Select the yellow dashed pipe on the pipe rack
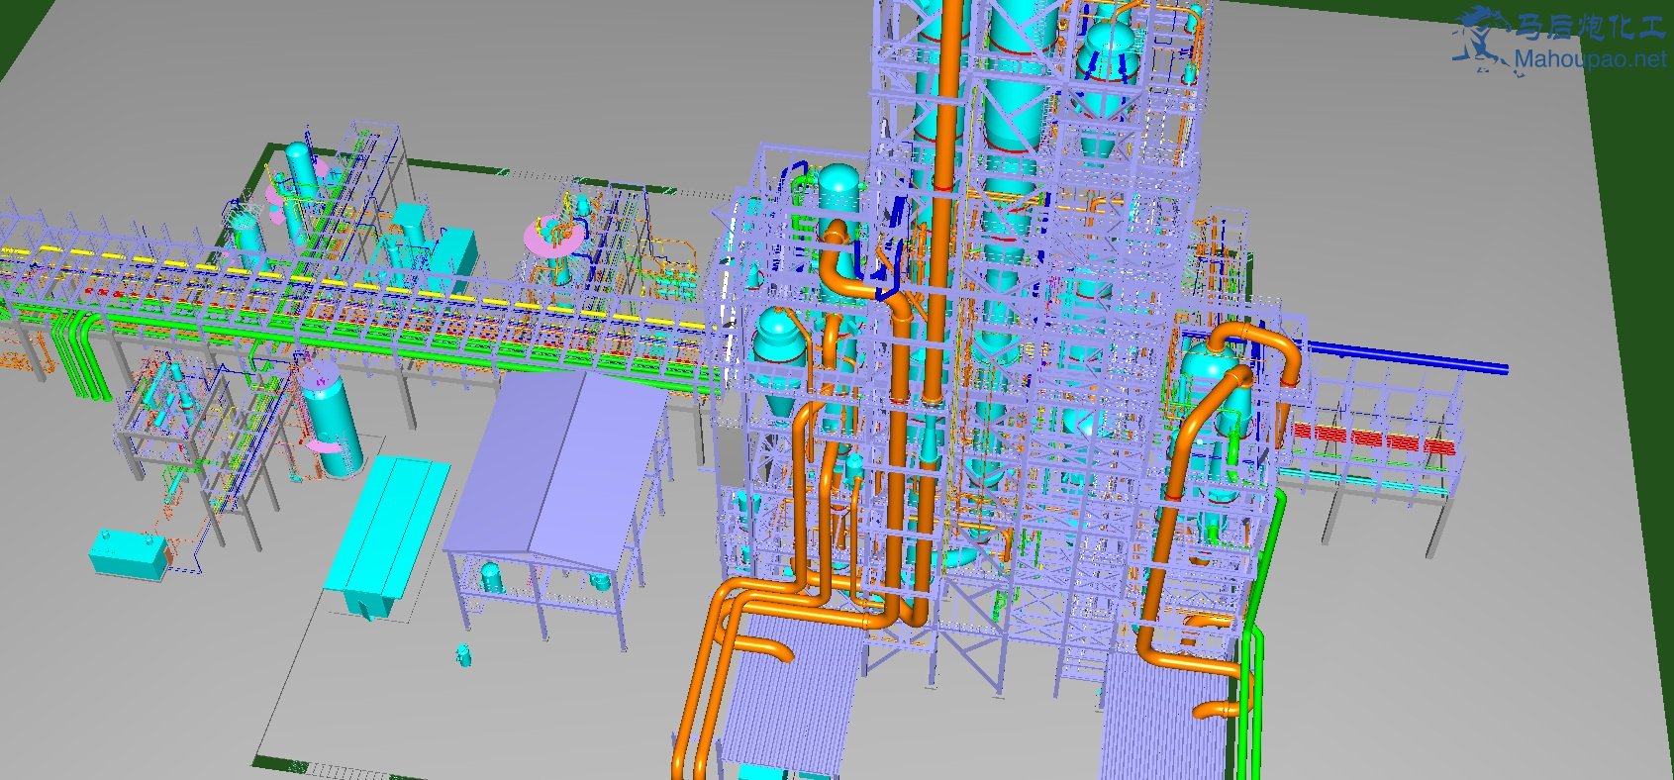Viewport: 1674px width, 780px height. coord(356,287)
